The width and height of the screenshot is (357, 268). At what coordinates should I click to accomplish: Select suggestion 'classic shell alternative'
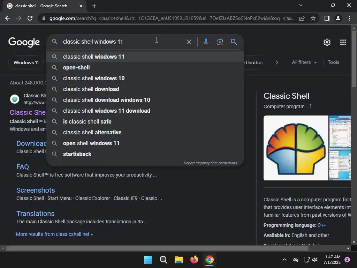pyautogui.click(x=145, y=132)
